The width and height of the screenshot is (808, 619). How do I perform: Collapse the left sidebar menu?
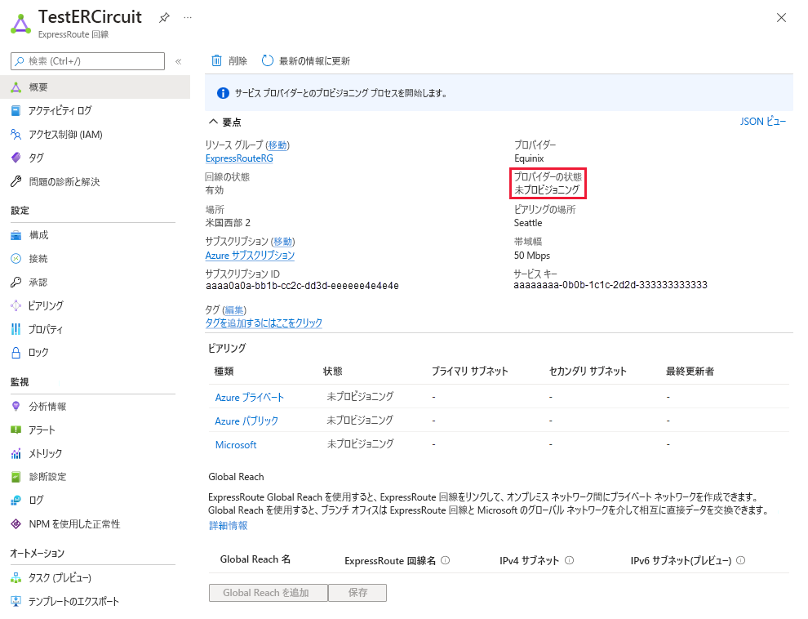point(178,61)
